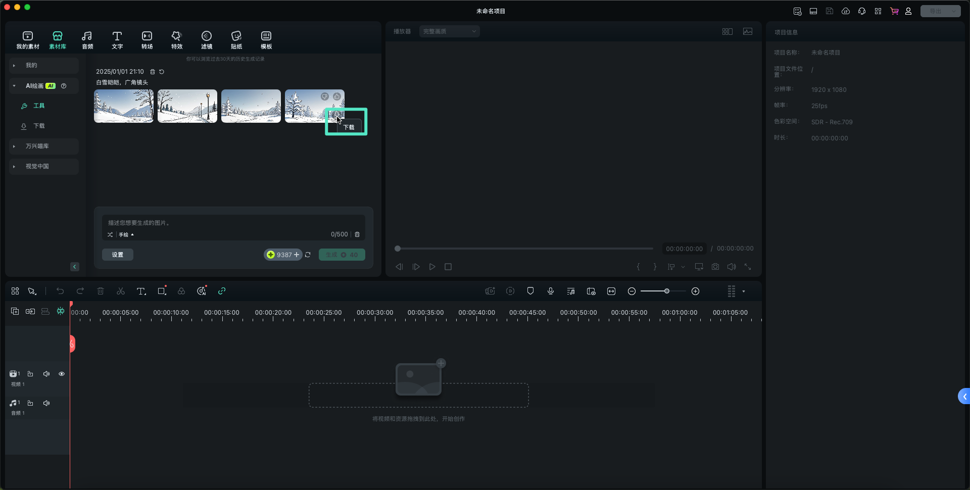Switch to the 转场 transitions tab
The image size is (970, 490).
click(x=147, y=39)
